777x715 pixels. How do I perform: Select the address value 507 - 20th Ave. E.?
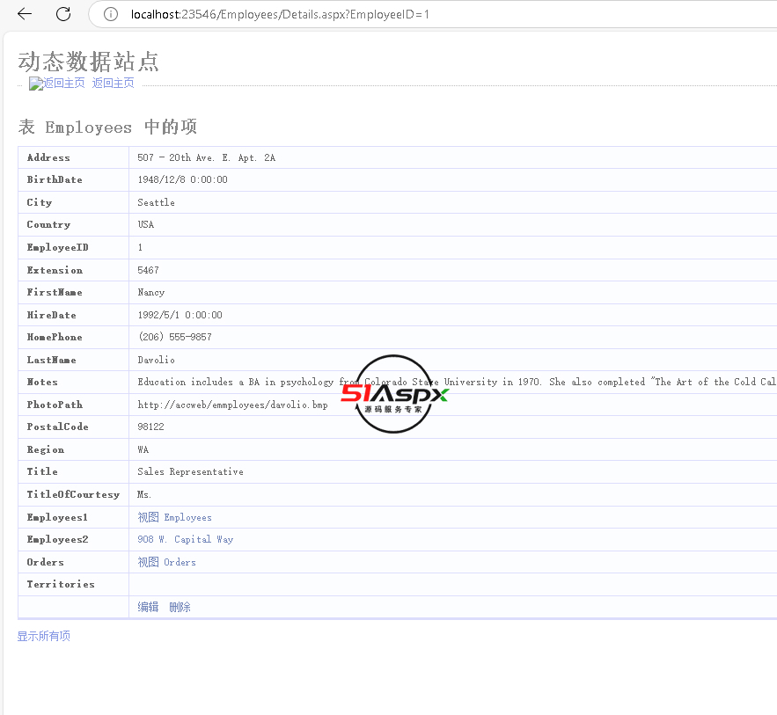[x=184, y=158]
